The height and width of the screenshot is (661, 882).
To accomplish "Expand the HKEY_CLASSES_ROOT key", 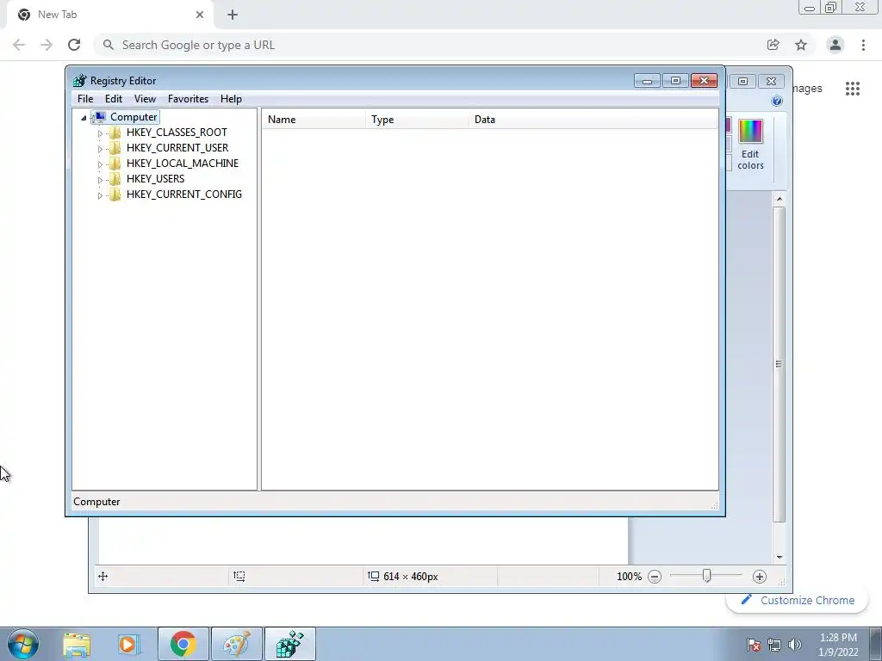I will [100, 133].
